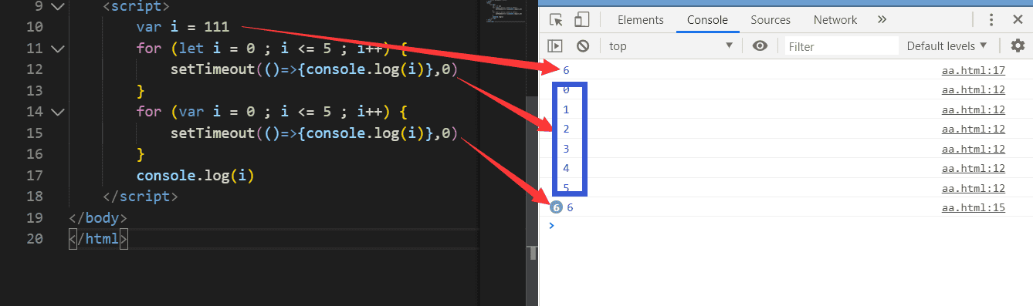1033x306 pixels.
Task: Switch to the Sources tab
Action: coord(771,20)
